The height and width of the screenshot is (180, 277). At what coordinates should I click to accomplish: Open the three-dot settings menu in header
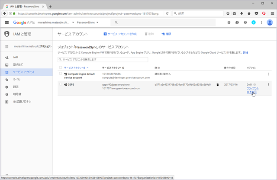[x=261, y=22]
